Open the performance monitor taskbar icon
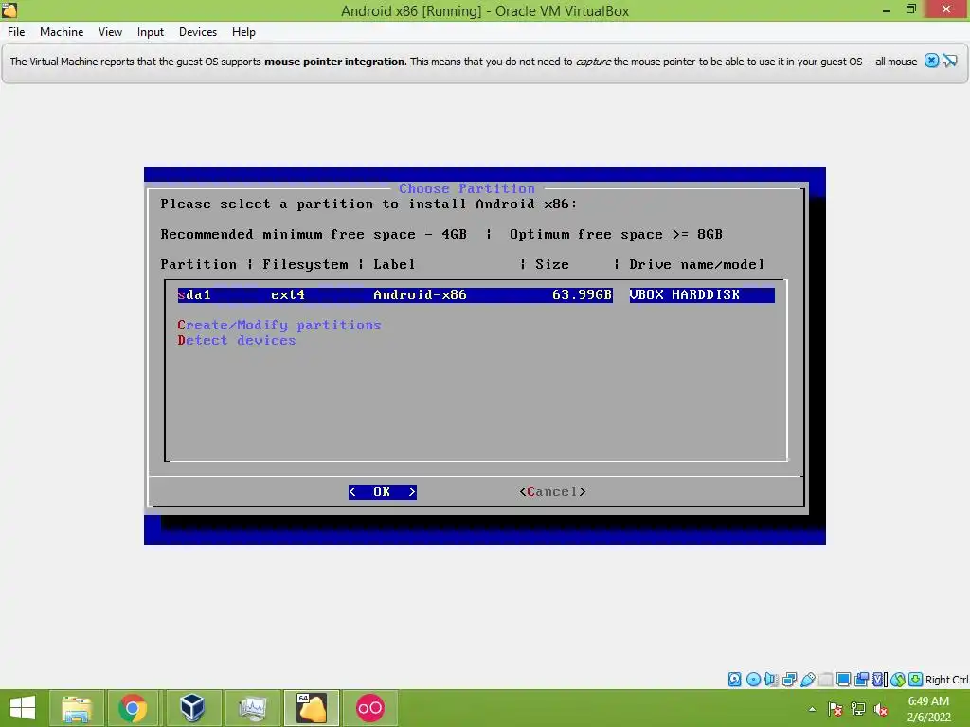 [x=252, y=708]
